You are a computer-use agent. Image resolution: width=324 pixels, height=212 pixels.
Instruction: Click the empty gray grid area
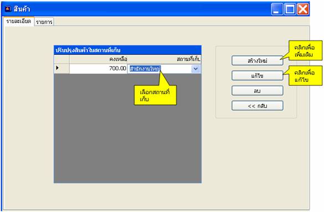click(x=127, y=128)
